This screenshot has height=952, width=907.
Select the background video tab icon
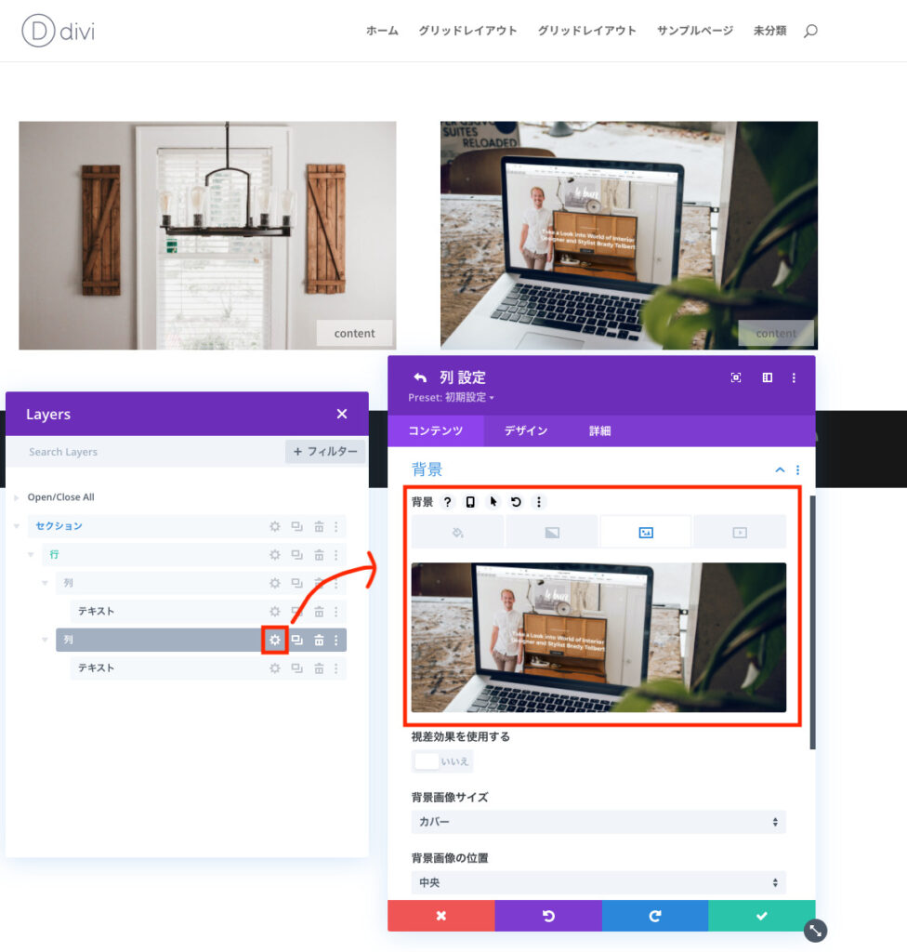(740, 533)
